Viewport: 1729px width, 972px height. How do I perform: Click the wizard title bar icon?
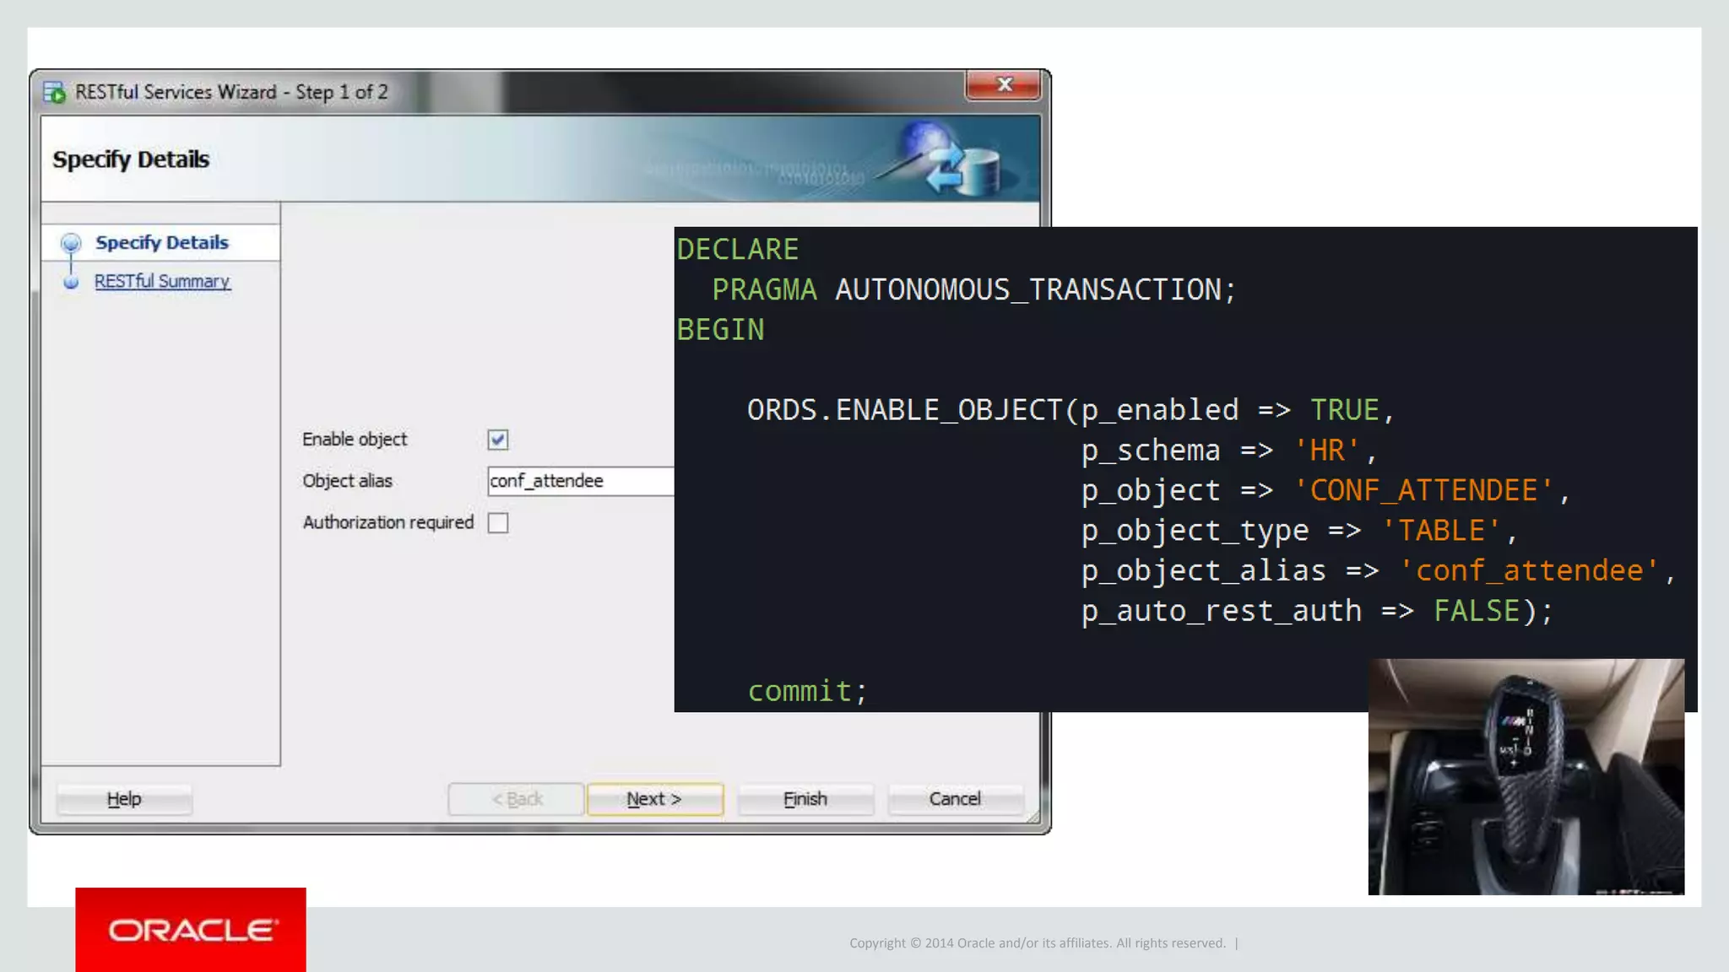[x=54, y=92]
